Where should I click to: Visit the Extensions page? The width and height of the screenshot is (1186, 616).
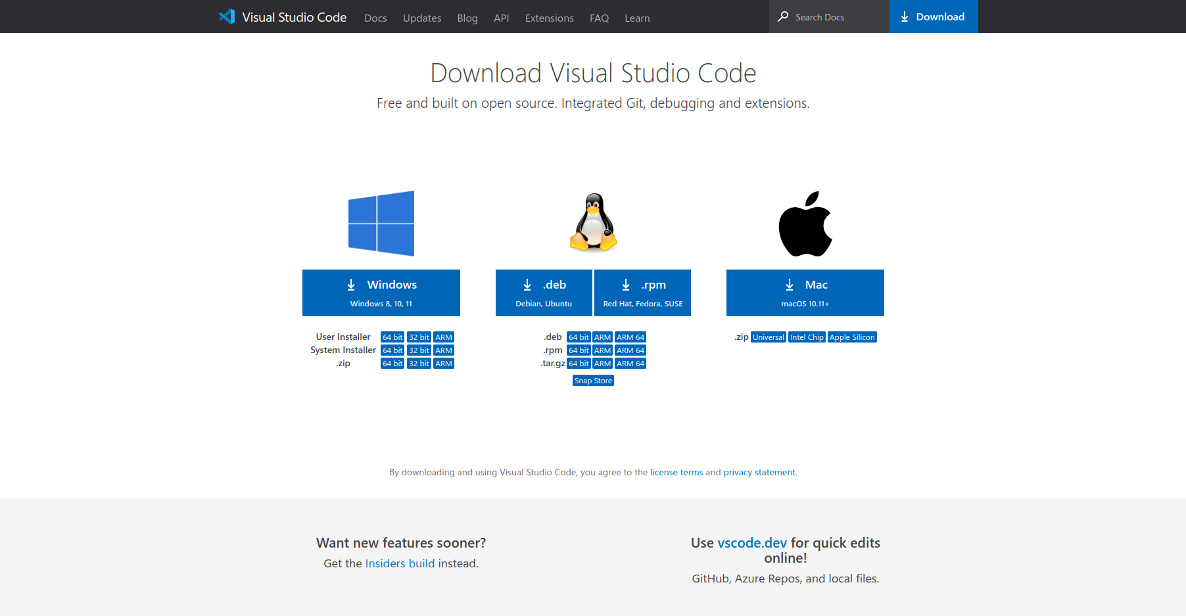click(x=550, y=18)
